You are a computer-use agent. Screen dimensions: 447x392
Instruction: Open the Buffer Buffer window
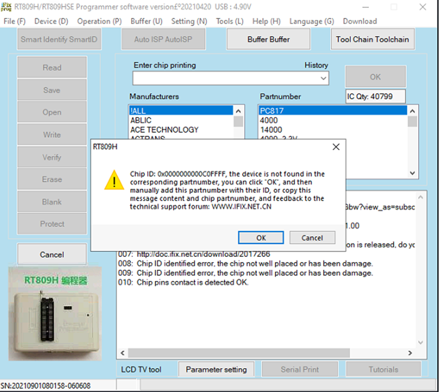268,39
